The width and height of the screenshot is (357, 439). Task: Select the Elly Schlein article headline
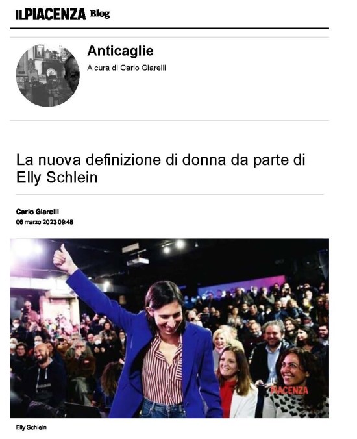160,169
